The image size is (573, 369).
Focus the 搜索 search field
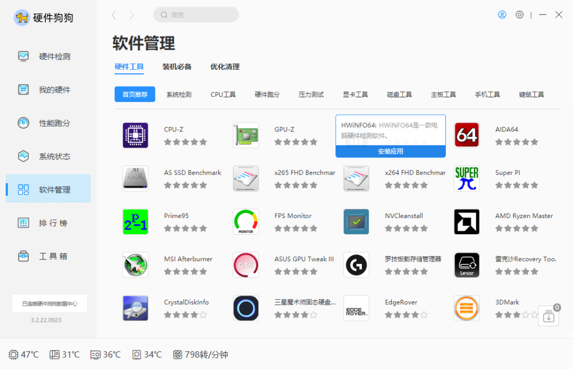coord(196,15)
